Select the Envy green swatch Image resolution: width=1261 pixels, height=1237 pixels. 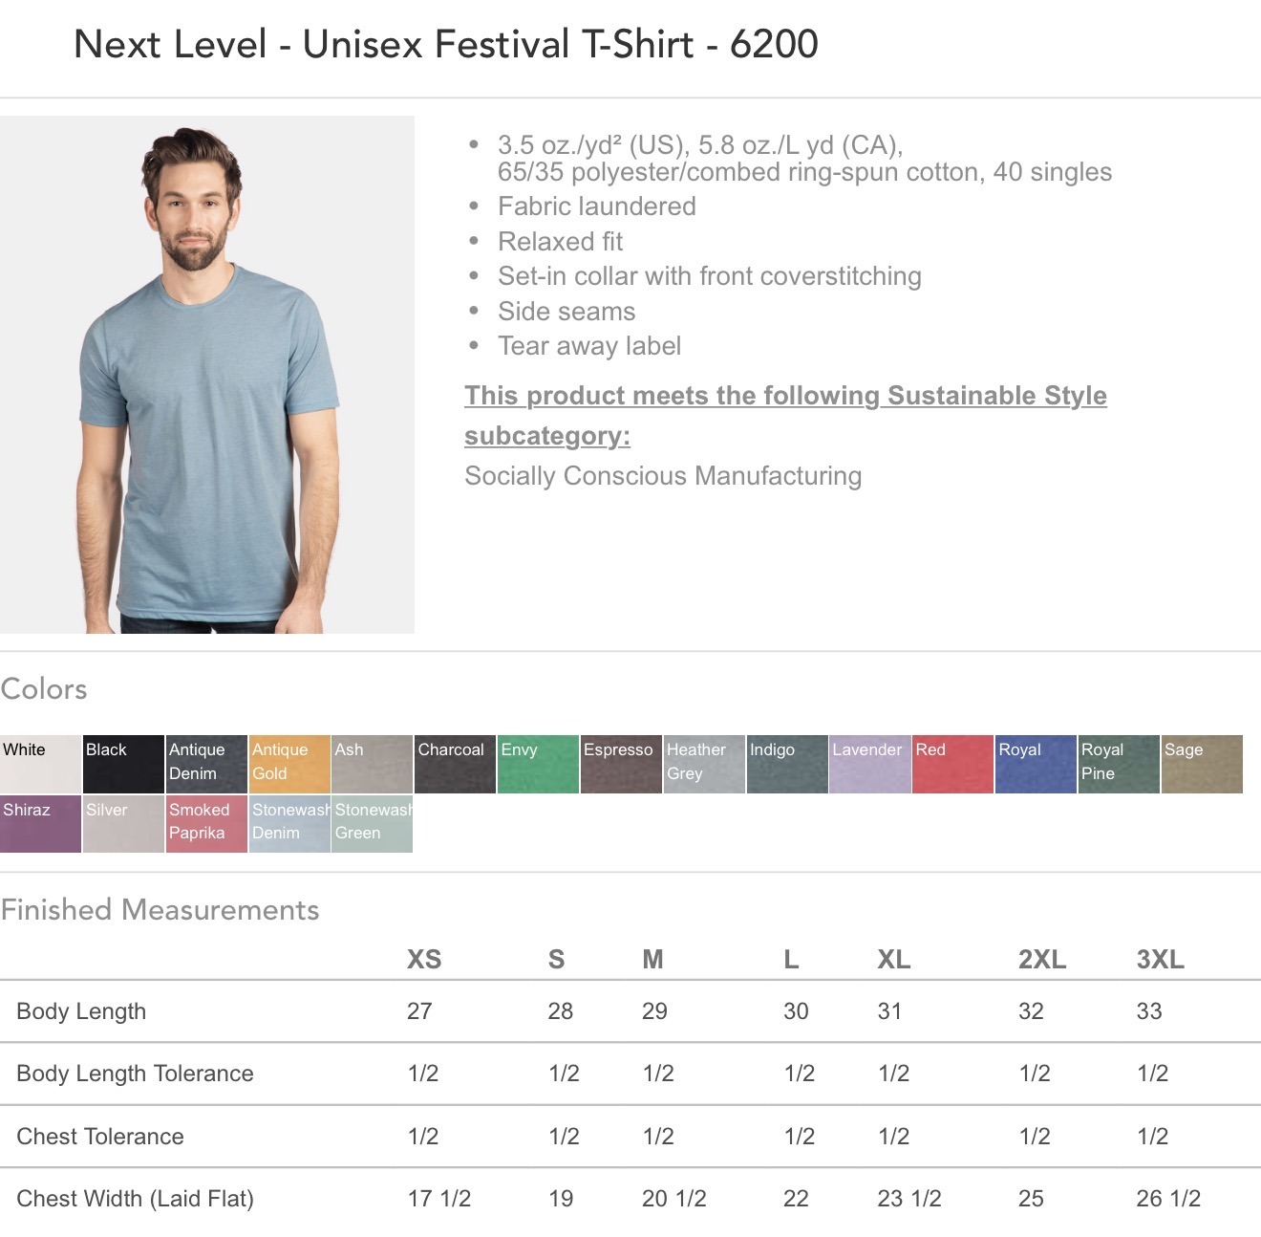[x=539, y=764]
